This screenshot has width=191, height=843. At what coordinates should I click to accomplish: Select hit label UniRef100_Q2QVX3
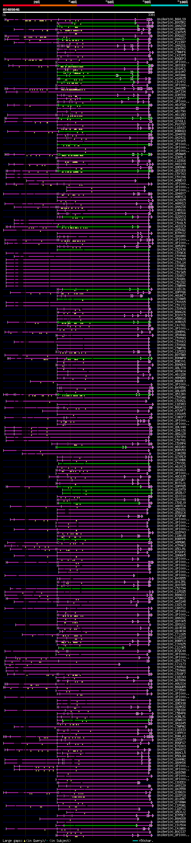[171, 217]
